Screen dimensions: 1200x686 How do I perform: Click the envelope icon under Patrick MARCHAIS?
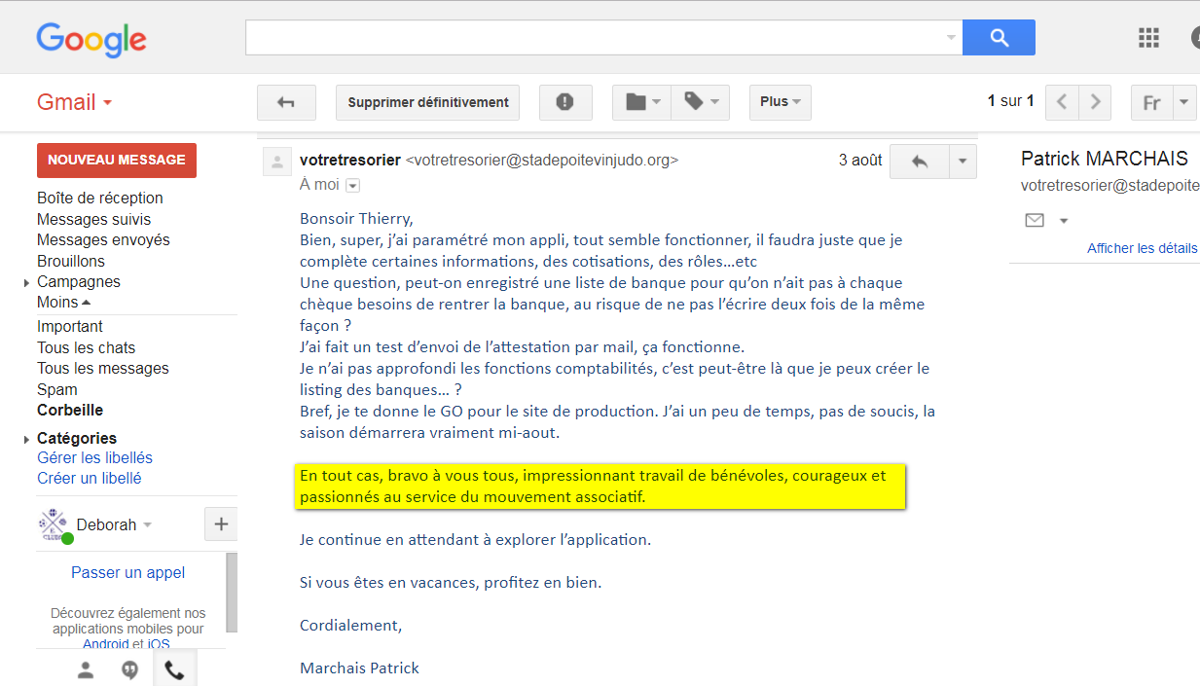[1035, 221]
